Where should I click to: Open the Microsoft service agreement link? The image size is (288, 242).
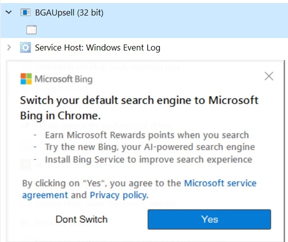[139, 189]
